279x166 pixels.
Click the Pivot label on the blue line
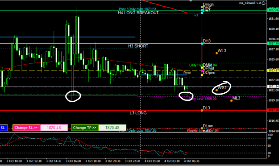tap(187, 73)
